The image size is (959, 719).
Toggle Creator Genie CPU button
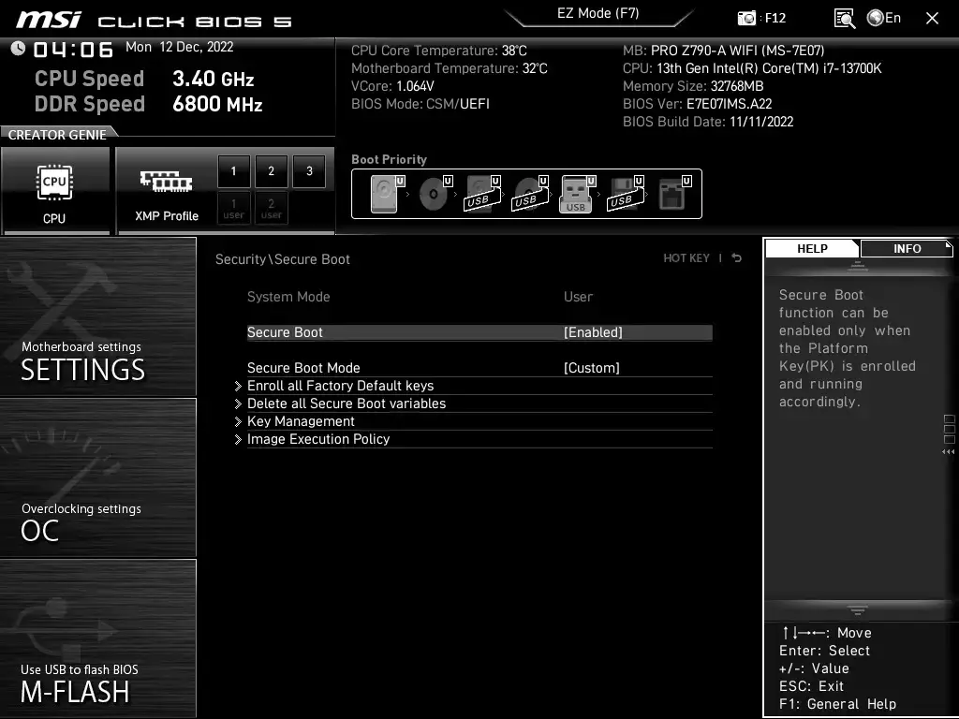click(55, 191)
